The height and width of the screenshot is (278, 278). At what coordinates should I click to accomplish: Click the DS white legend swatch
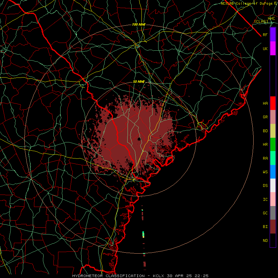click(273, 185)
